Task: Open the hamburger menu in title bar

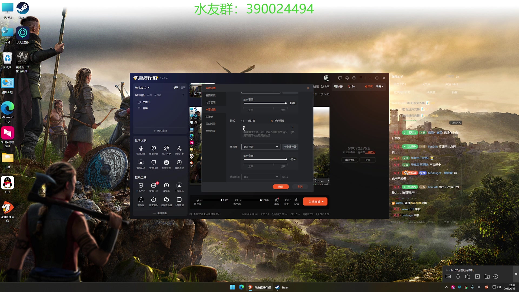Action: 361,78
